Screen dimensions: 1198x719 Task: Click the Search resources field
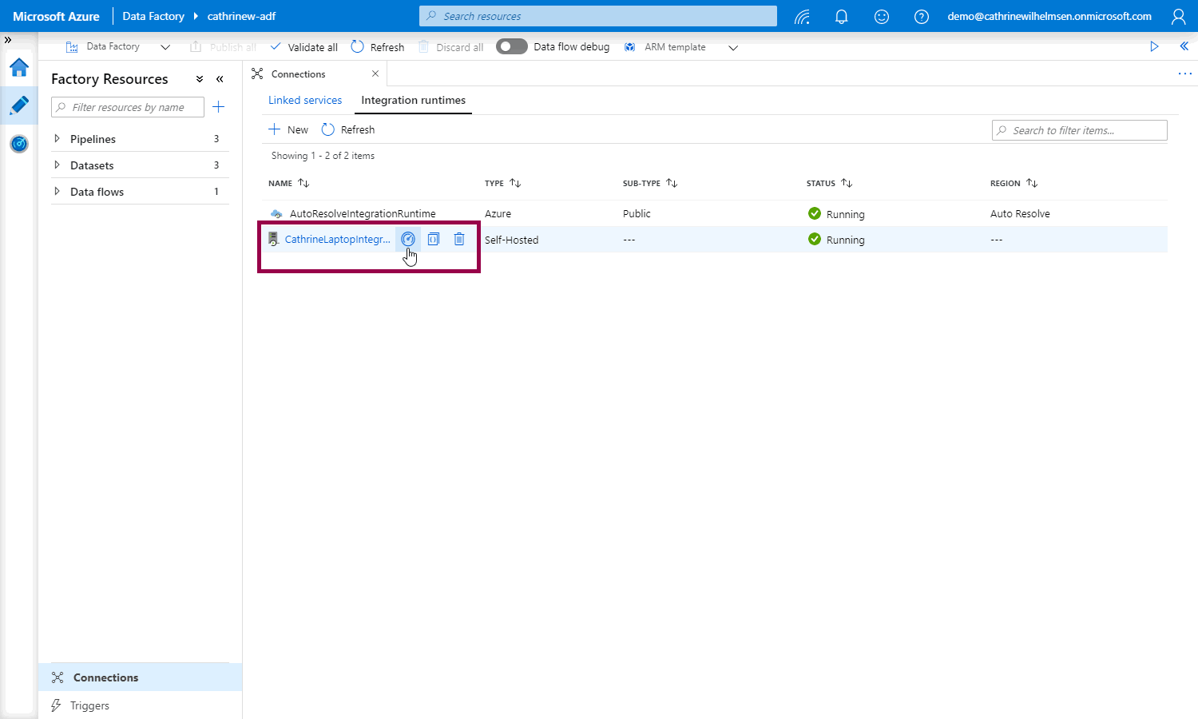click(597, 16)
